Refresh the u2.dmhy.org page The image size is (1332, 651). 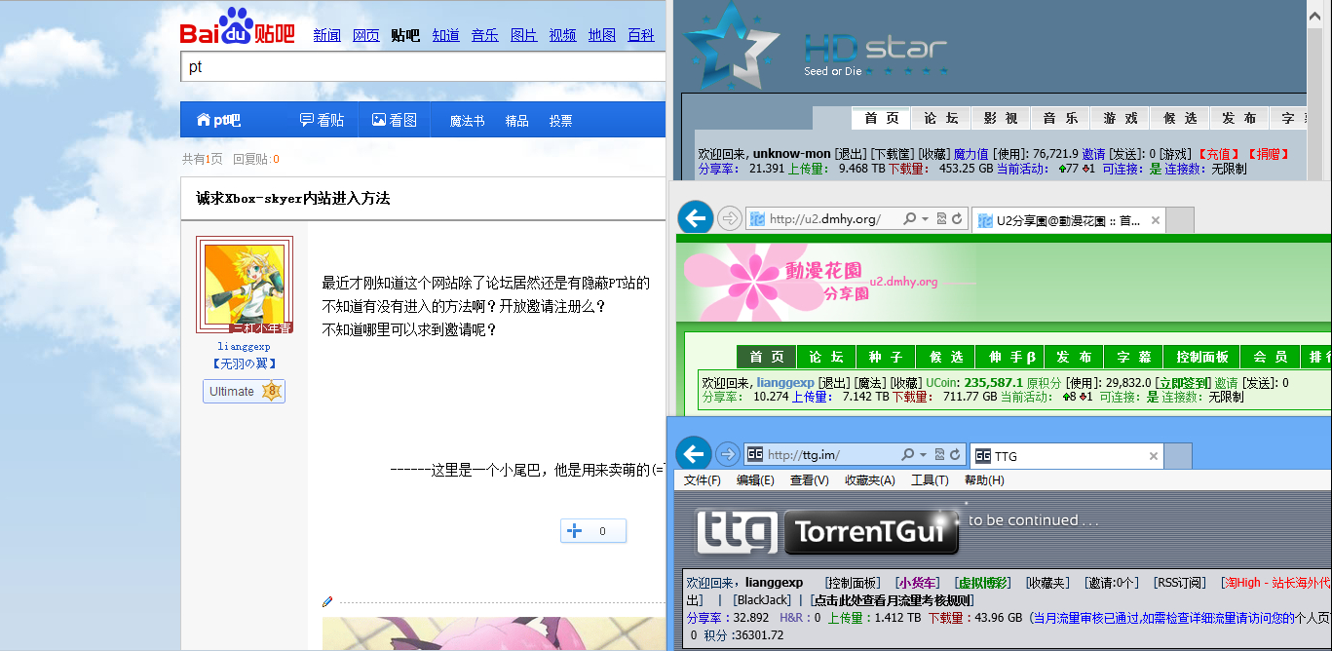click(x=957, y=219)
